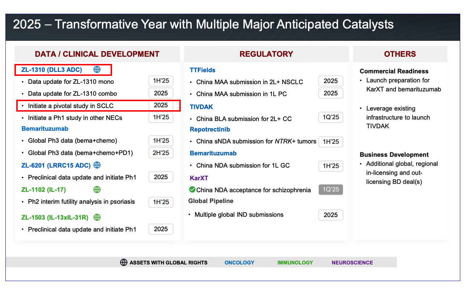Click 'Launch preparation for KarXT and bemarituzumab' bullet

point(403,85)
